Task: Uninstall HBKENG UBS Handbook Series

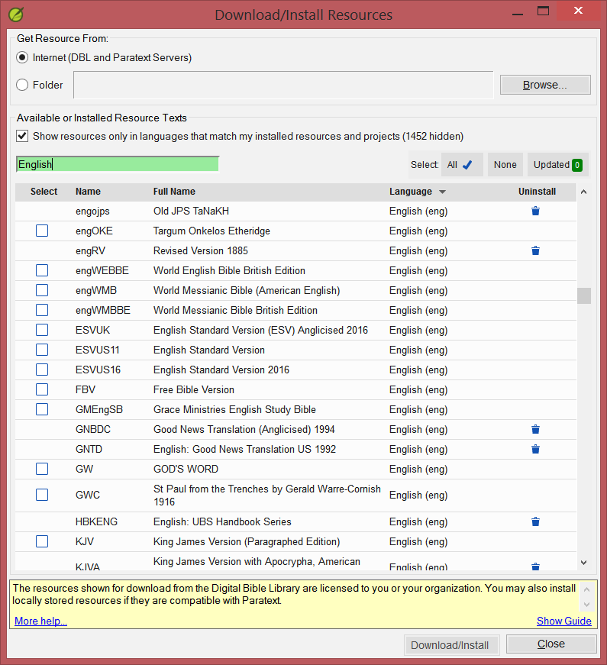Action: [535, 521]
